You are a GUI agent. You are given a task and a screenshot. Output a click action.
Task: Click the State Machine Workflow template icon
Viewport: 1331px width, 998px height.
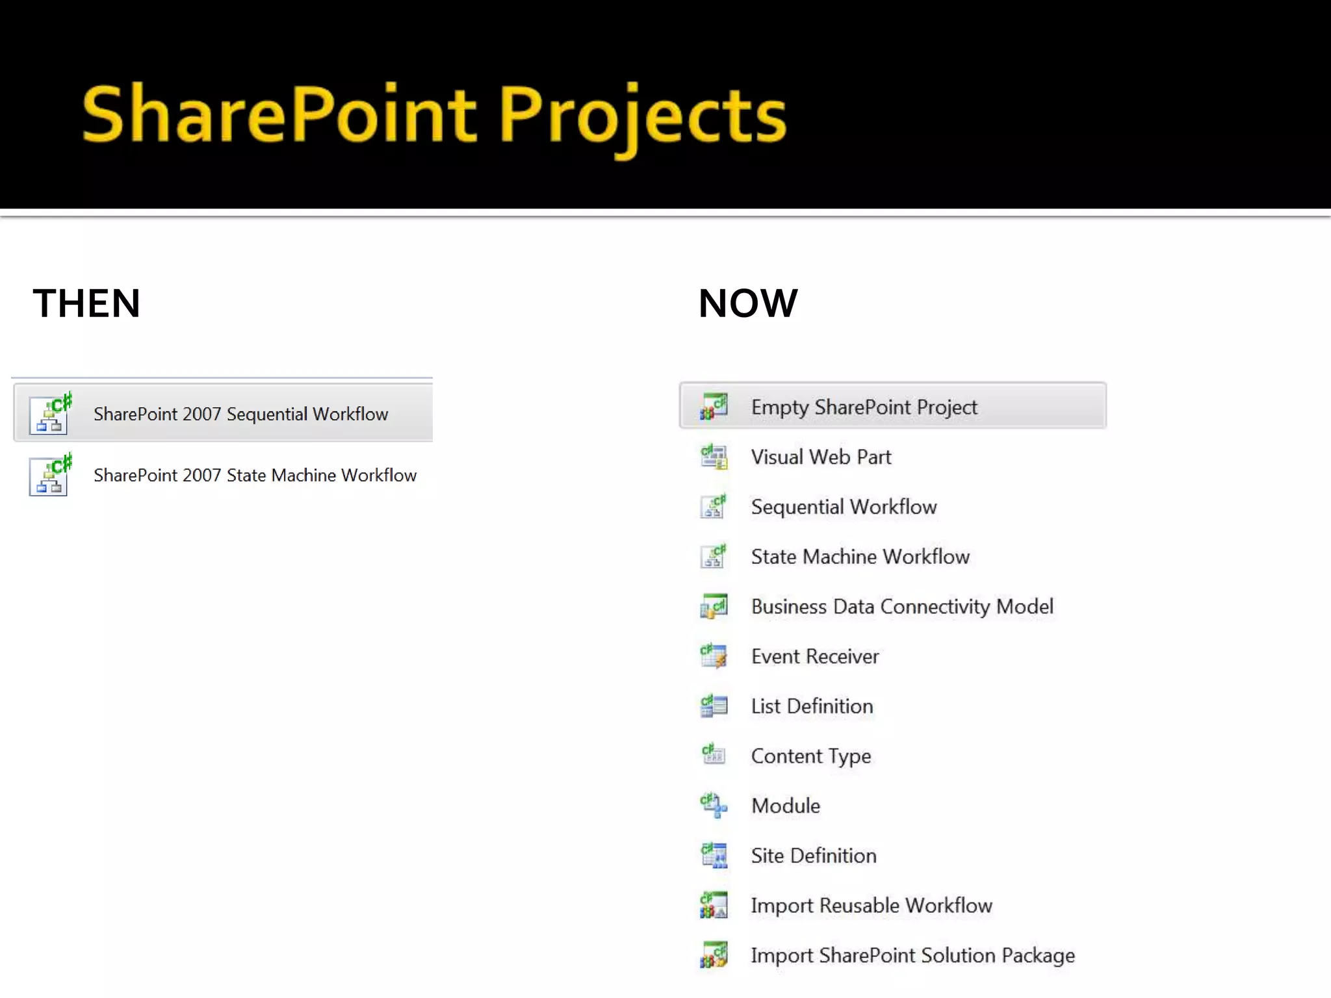pos(714,557)
